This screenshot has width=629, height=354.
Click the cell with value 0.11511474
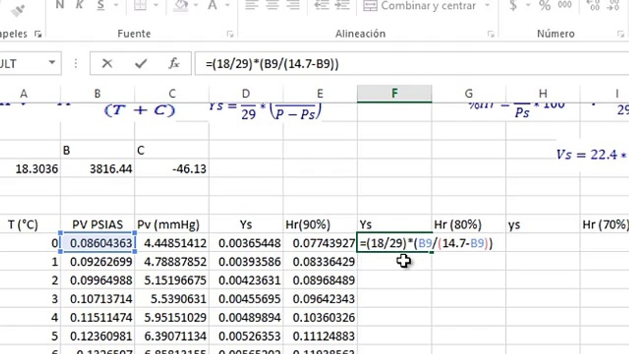point(97,318)
